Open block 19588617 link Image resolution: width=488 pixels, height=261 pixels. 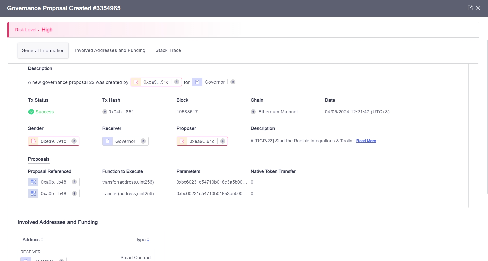[187, 112]
